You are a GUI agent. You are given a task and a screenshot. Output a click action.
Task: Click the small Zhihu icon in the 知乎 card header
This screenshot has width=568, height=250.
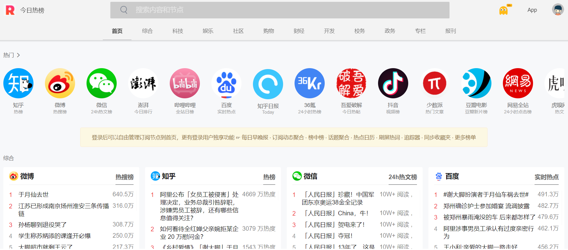tap(155, 176)
